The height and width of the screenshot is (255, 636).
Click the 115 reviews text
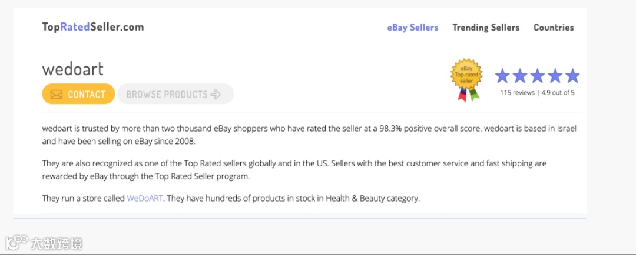517,93
